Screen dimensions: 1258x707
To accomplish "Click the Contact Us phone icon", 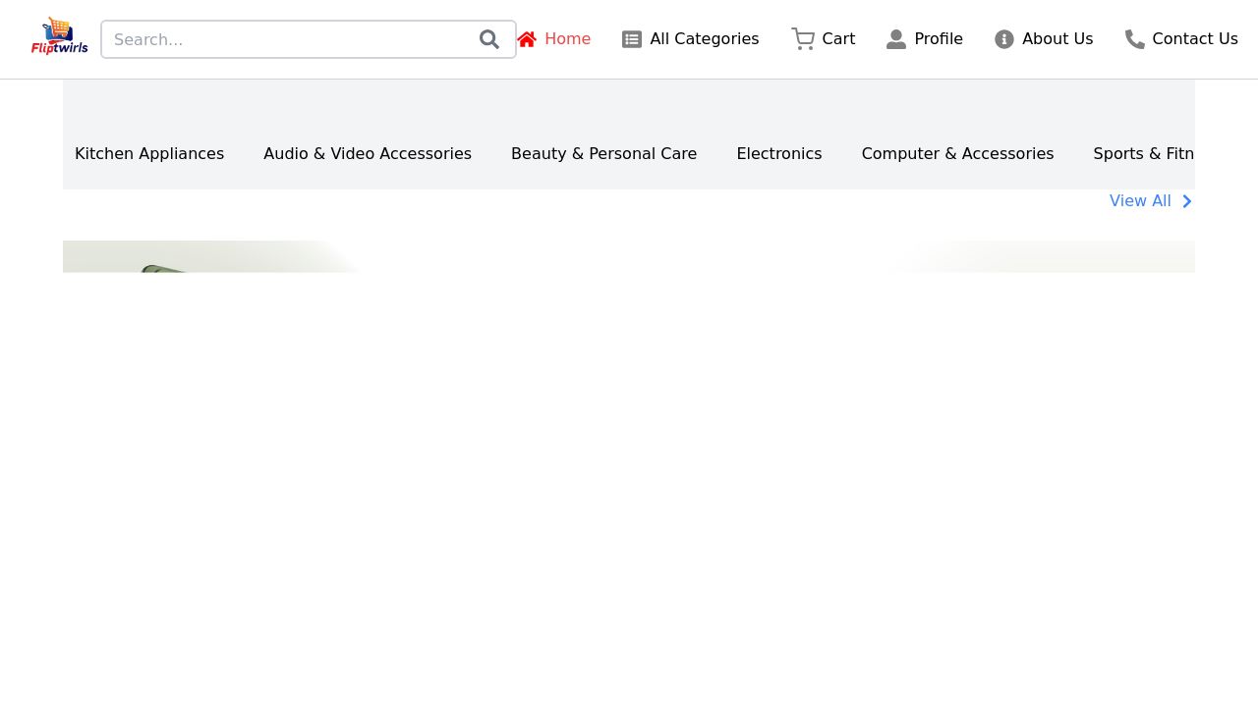I will (x=1135, y=39).
